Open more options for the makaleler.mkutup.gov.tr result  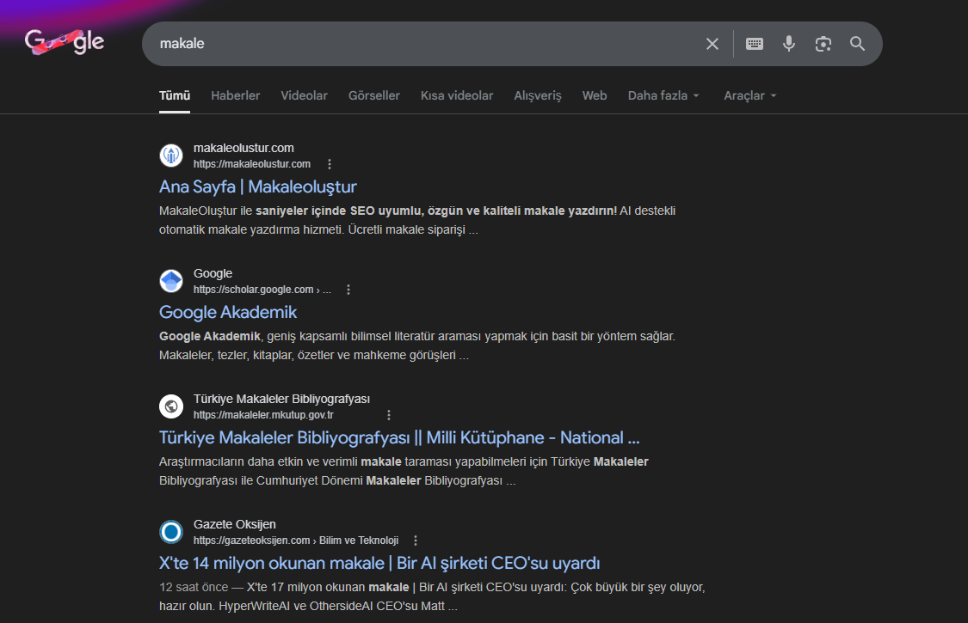pyautogui.click(x=388, y=415)
